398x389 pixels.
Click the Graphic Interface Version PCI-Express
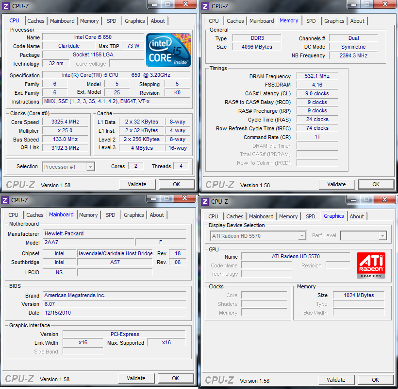[x=124, y=334]
